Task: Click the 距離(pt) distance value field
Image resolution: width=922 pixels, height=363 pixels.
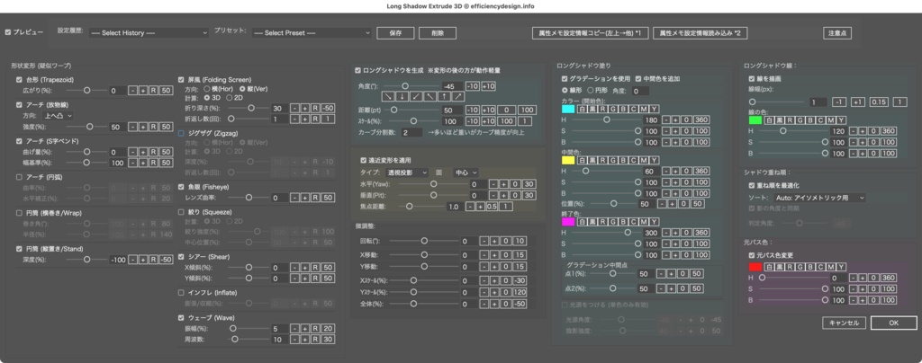Action: click(x=452, y=111)
